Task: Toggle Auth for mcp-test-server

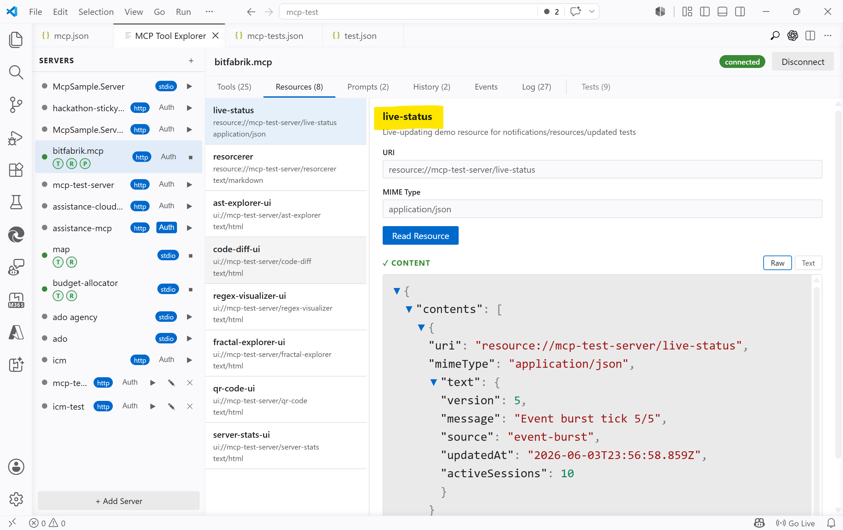Action: [167, 184]
